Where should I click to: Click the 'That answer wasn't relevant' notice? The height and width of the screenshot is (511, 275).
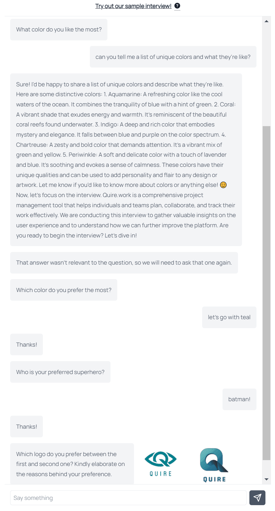[x=124, y=263]
